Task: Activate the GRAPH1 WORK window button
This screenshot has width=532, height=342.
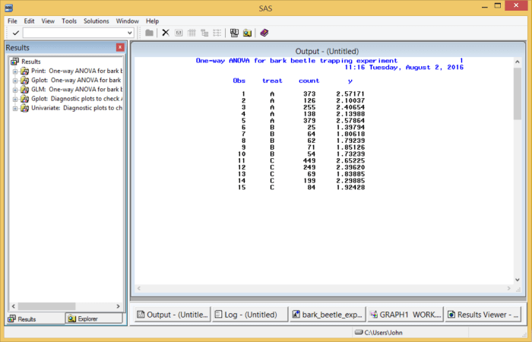Action: [x=405, y=315]
